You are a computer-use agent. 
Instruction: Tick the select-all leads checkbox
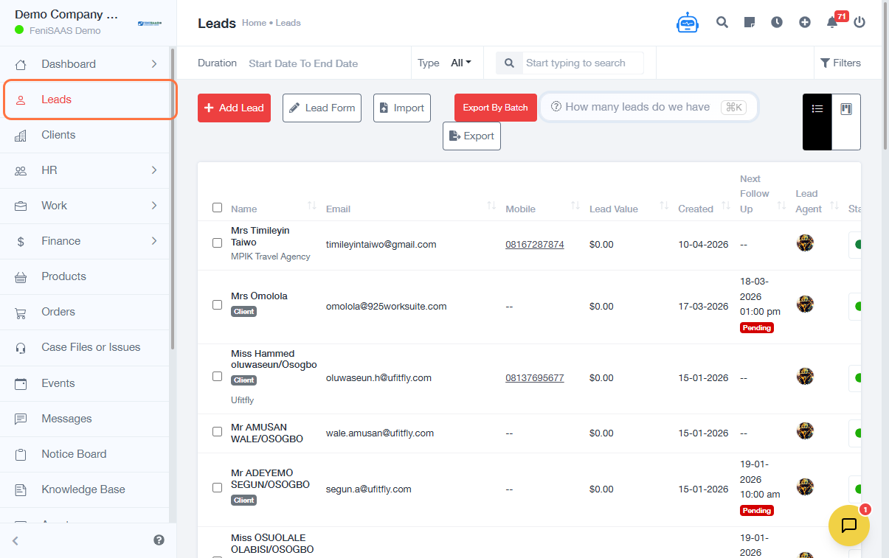[217, 208]
